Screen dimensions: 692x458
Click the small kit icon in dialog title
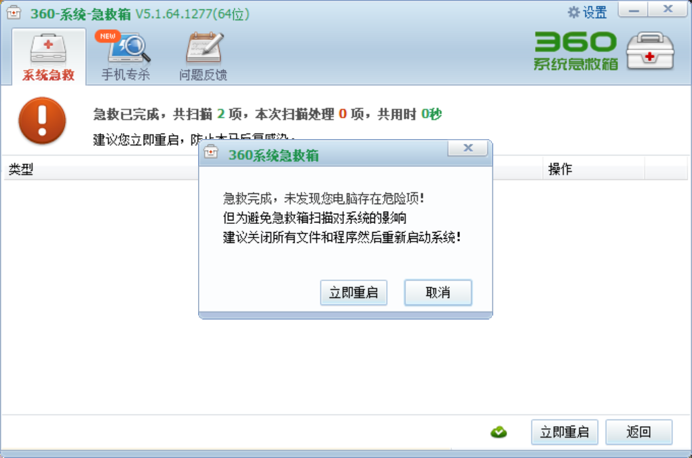pos(211,152)
